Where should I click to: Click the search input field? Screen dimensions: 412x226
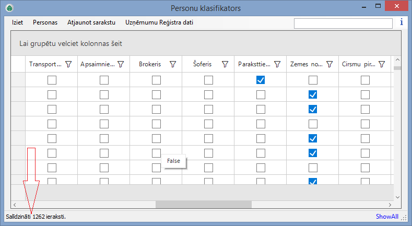343,23
